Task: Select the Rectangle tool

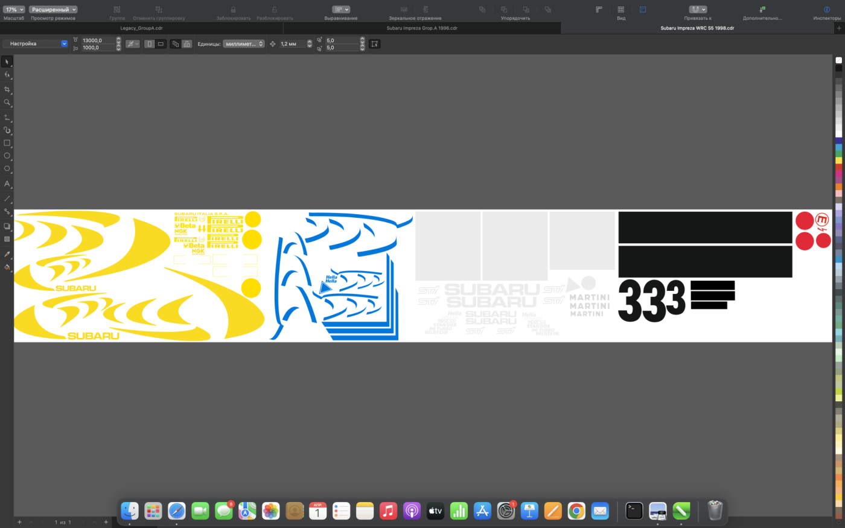Action: click(7, 143)
